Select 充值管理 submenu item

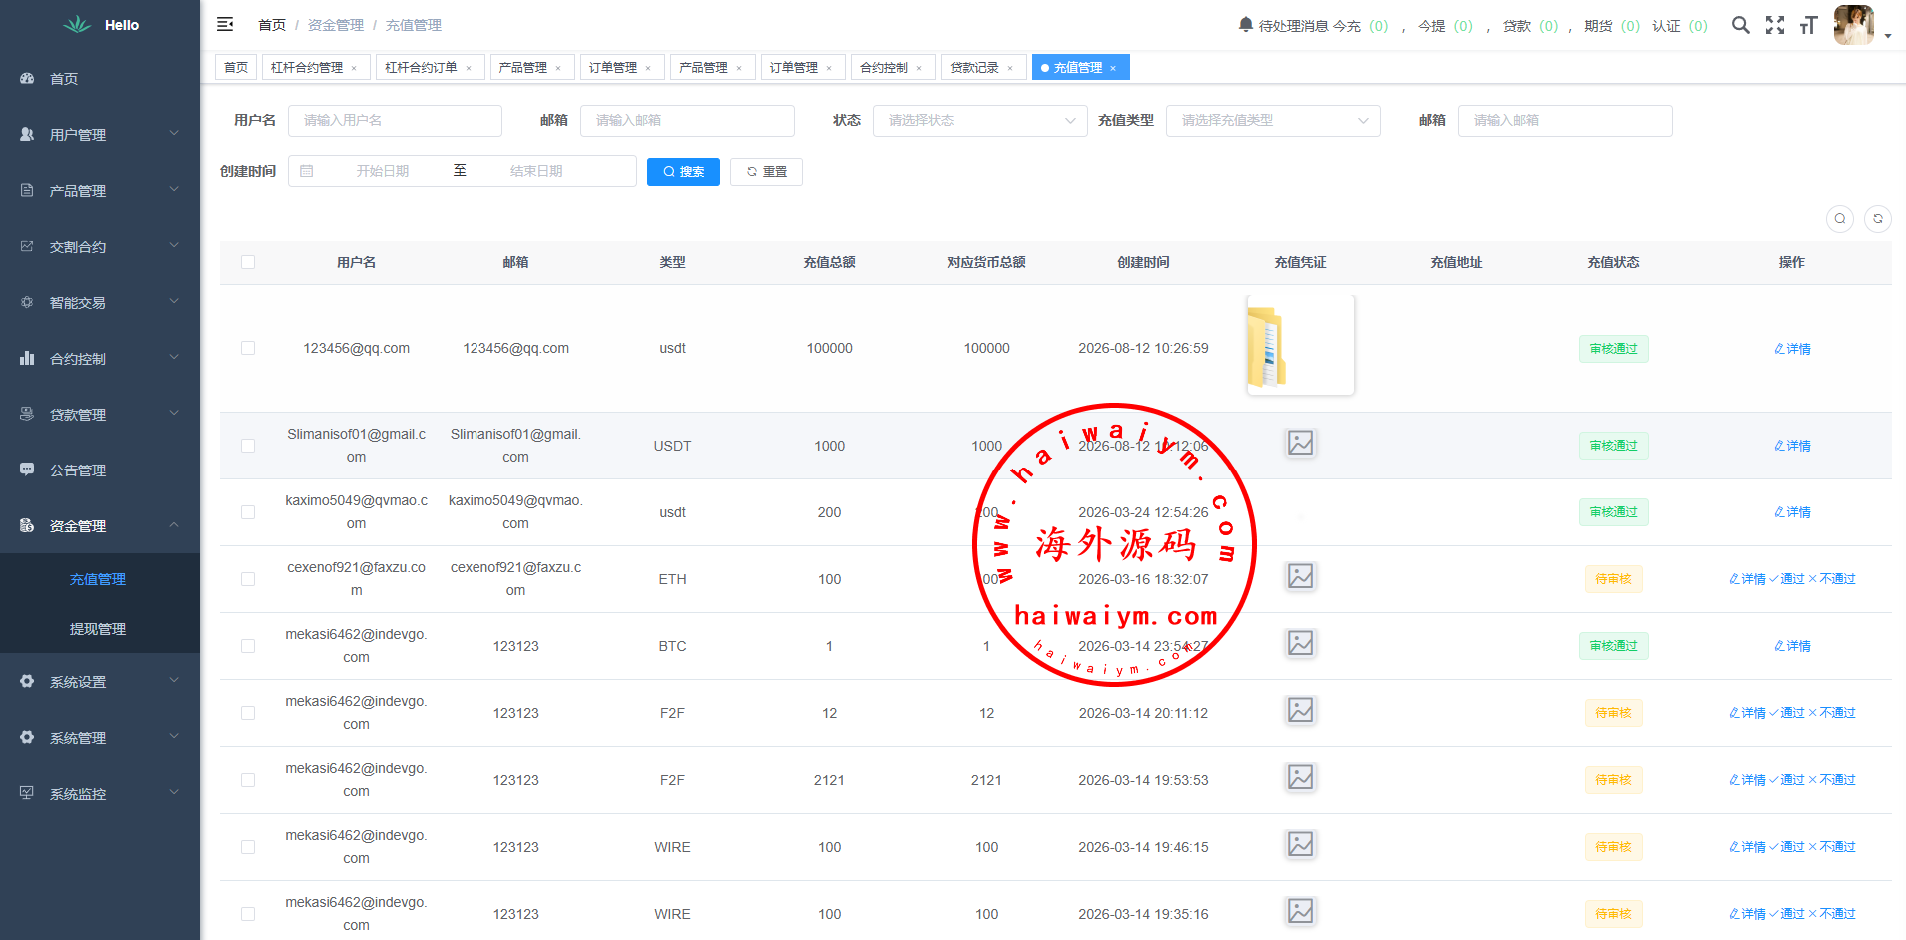100,579
